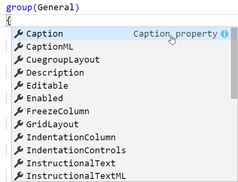Click the wrench icon next to CuegroupLayout
The height and width of the screenshot is (182, 238).
pos(19,60)
